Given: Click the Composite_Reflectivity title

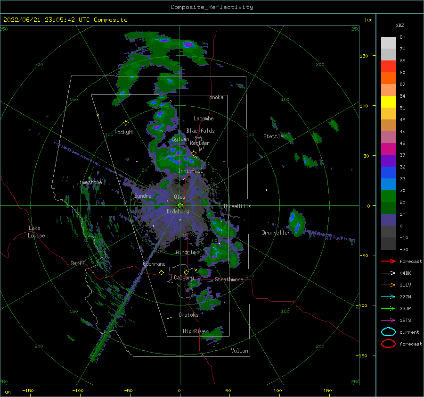Looking at the screenshot, I should point(212,7).
